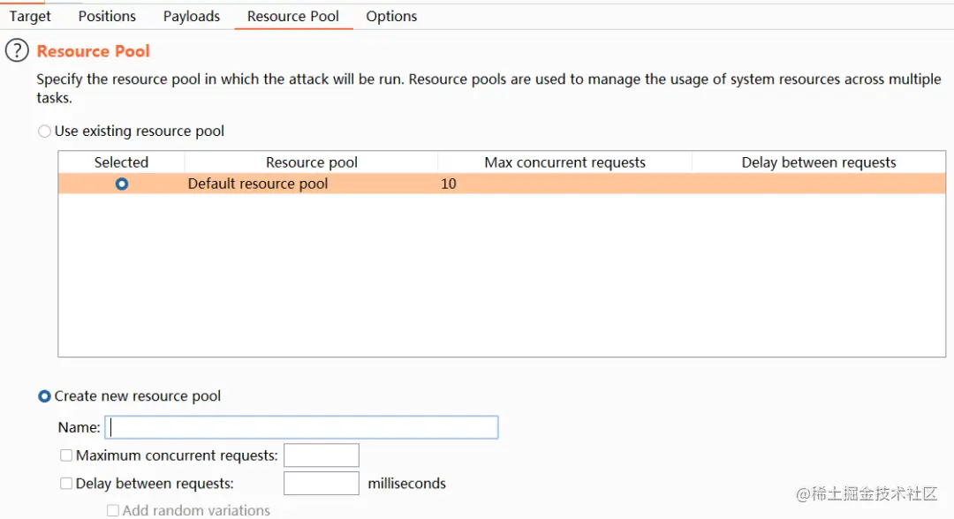This screenshot has width=954, height=519.
Task: Select Use existing resource pool radio button
Action: tap(44, 132)
